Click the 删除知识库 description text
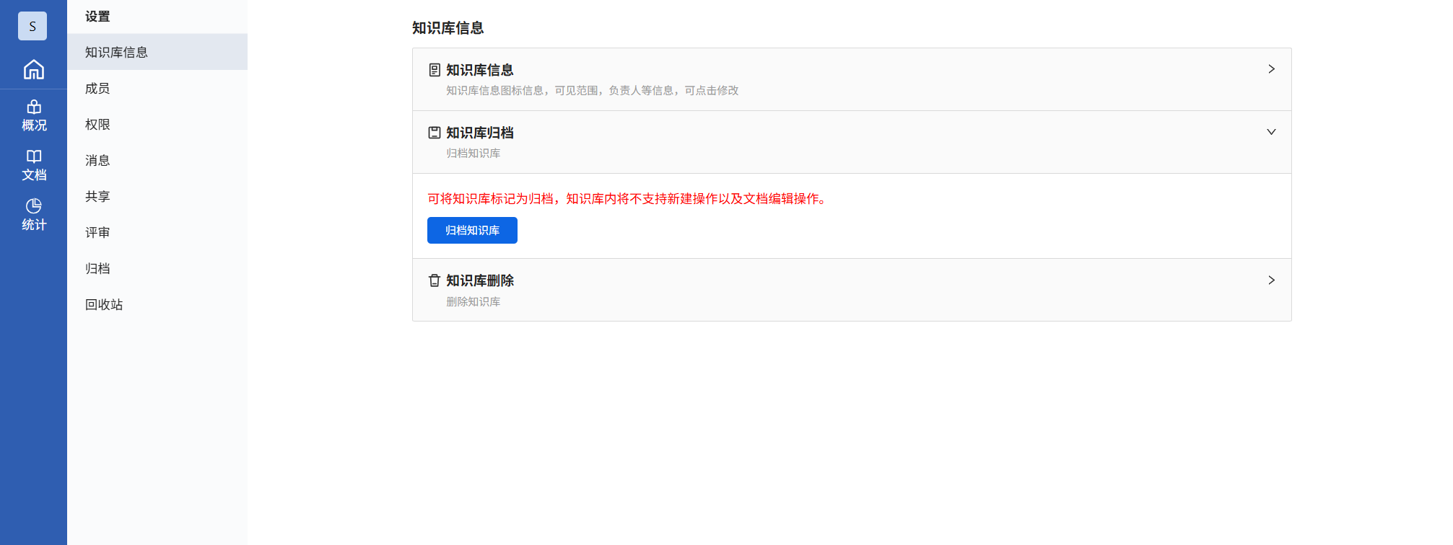Image resolution: width=1453 pixels, height=545 pixels. [473, 301]
